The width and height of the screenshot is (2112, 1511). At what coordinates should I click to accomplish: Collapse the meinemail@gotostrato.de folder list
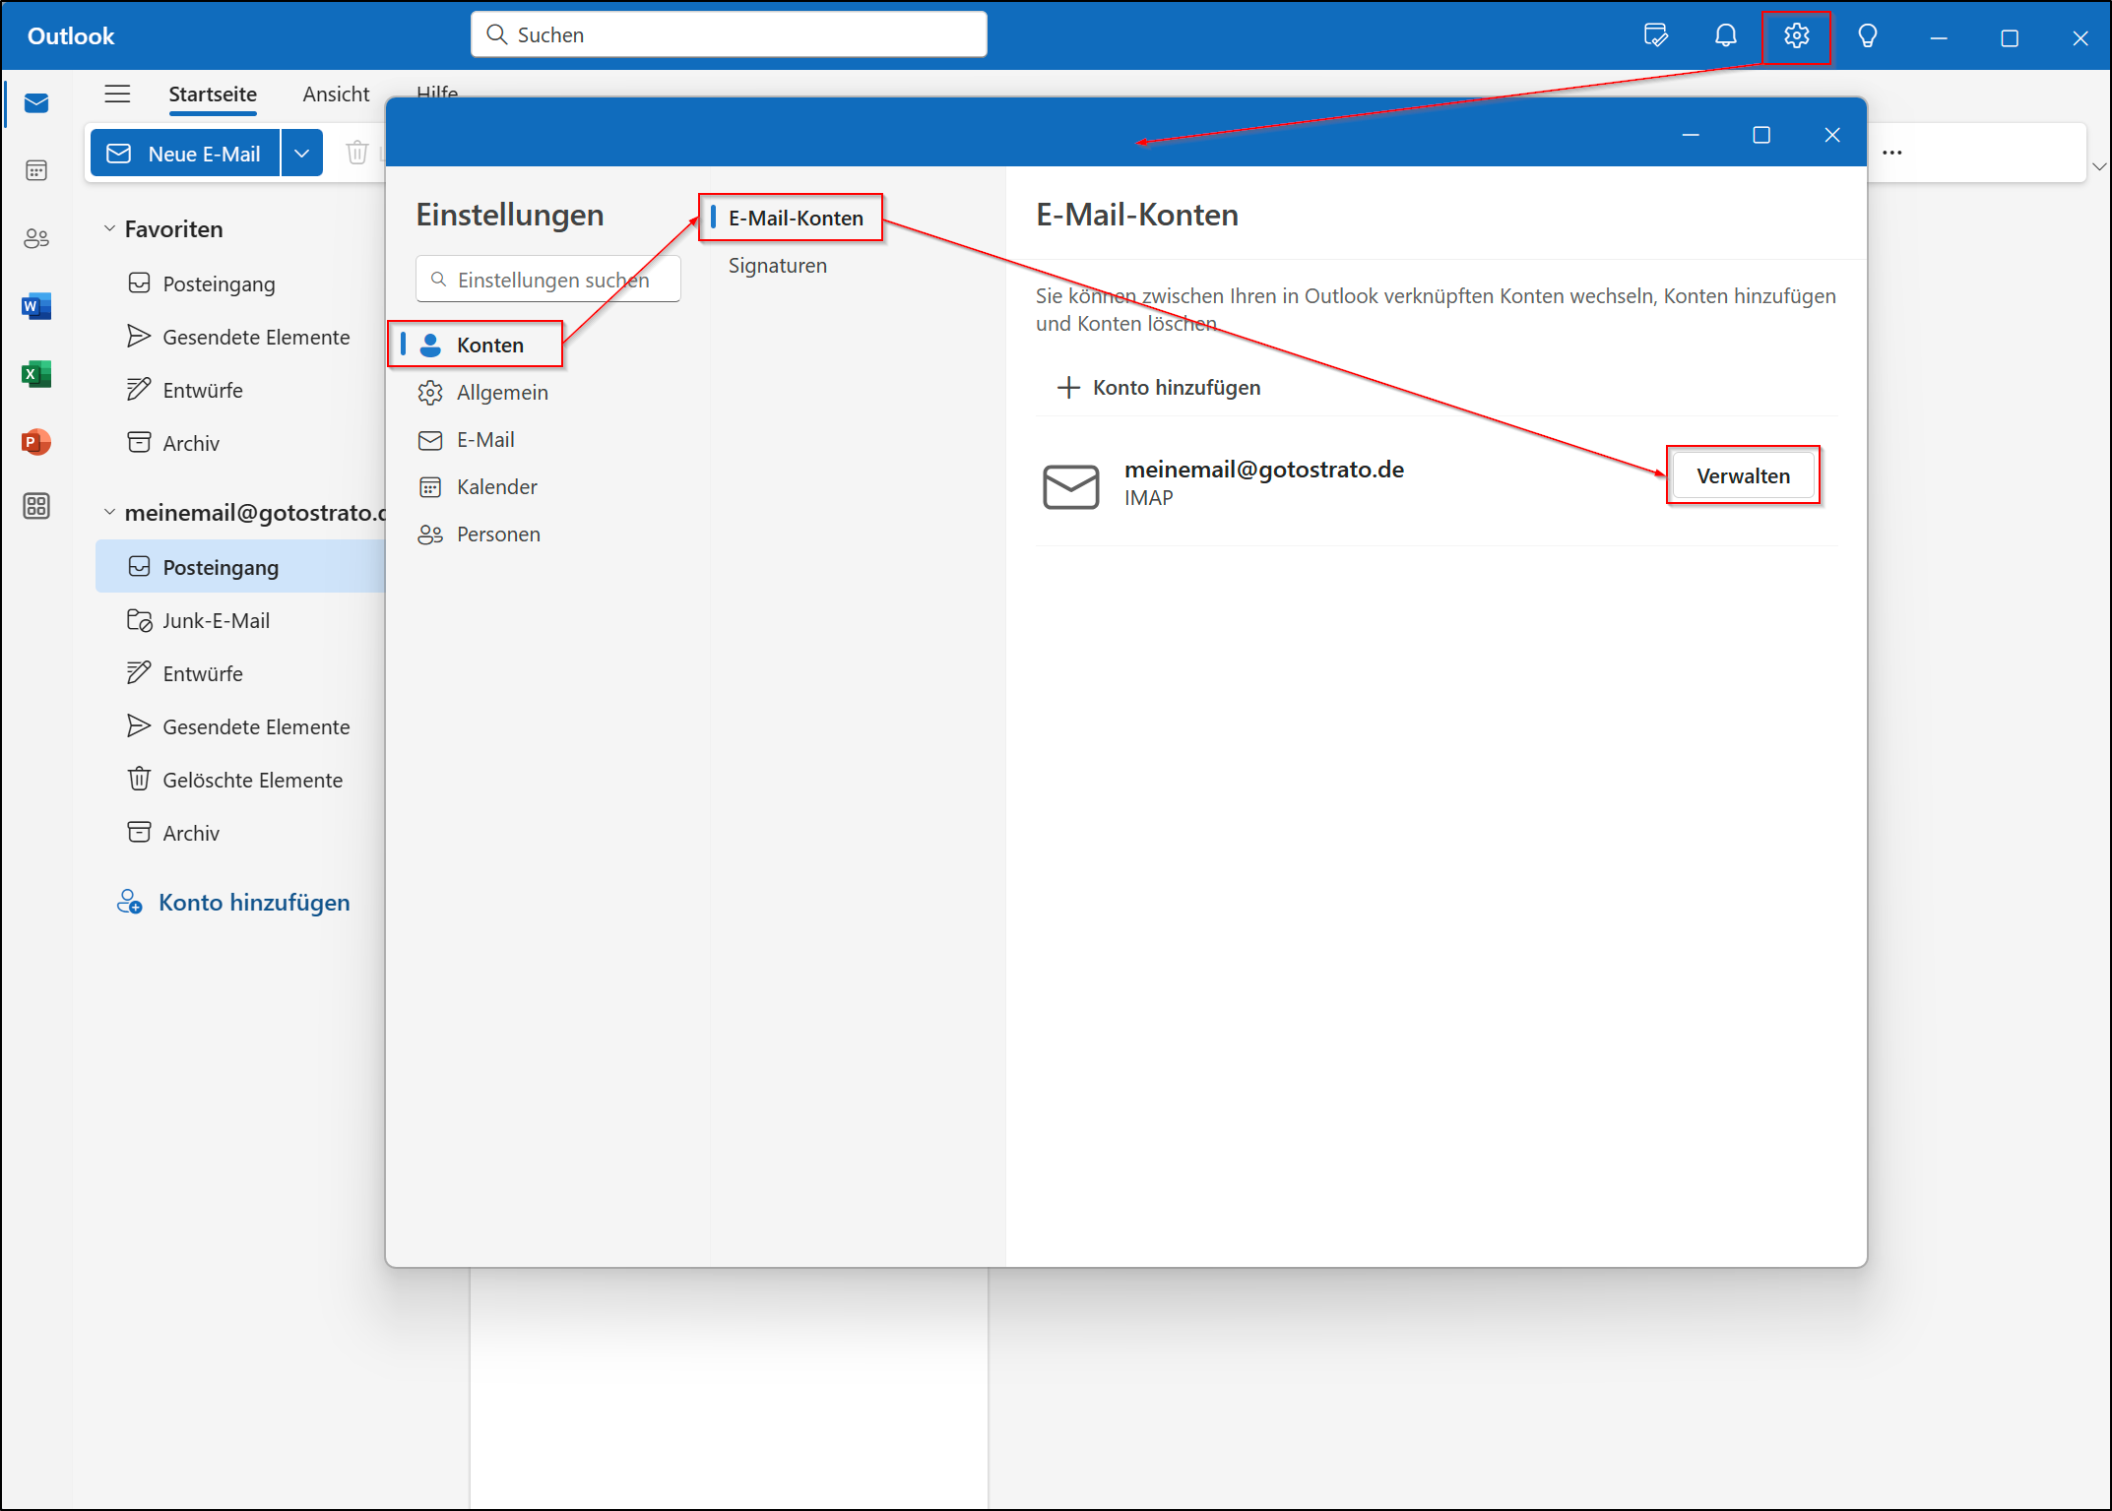pyautogui.click(x=109, y=512)
